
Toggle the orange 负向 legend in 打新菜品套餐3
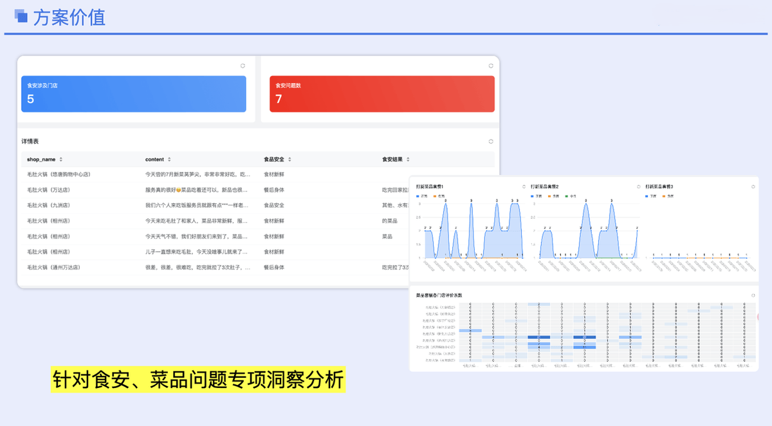[x=667, y=196]
